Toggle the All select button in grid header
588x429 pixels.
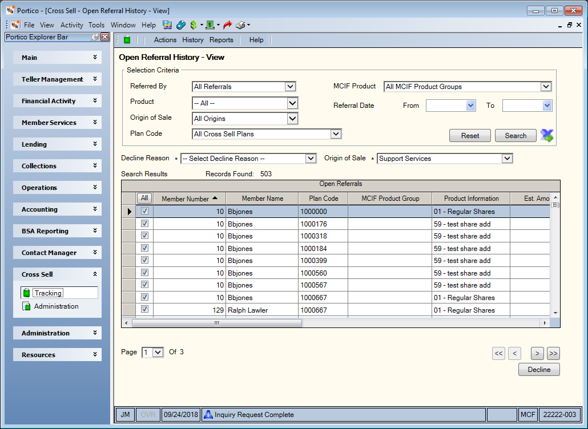coord(144,198)
